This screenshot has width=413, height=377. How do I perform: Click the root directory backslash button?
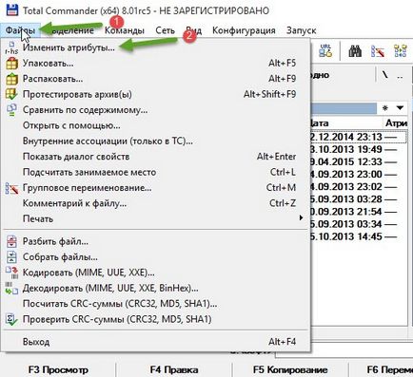coord(385,75)
